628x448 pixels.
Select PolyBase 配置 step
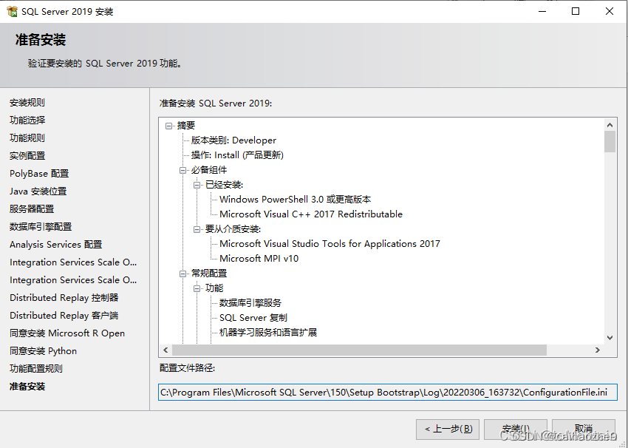41,173
